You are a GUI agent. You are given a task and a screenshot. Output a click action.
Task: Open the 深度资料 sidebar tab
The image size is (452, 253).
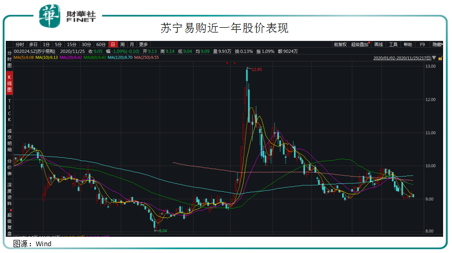coord(9,194)
